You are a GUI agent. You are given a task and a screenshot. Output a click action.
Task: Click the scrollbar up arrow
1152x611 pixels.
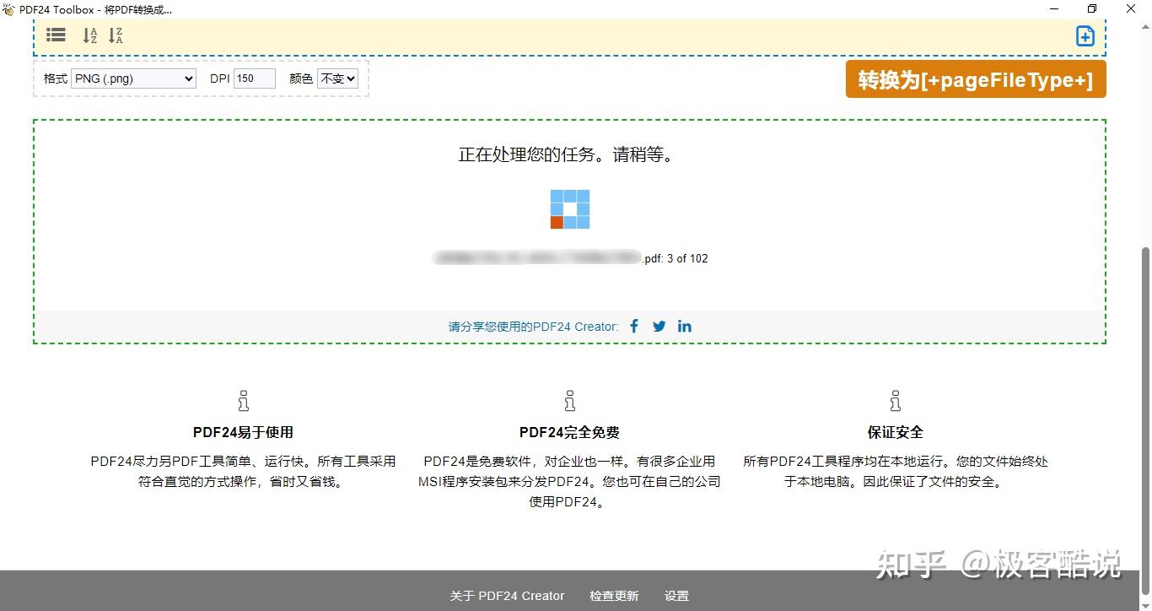point(1145,24)
